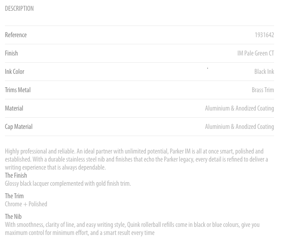Click the DESCRIPTION heading
The image size is (284, 243).
point(19,9)
